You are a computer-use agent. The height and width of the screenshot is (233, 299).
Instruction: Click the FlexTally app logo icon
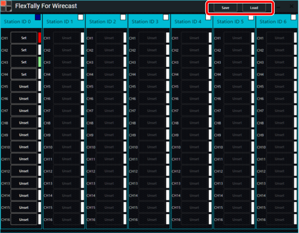6,6
